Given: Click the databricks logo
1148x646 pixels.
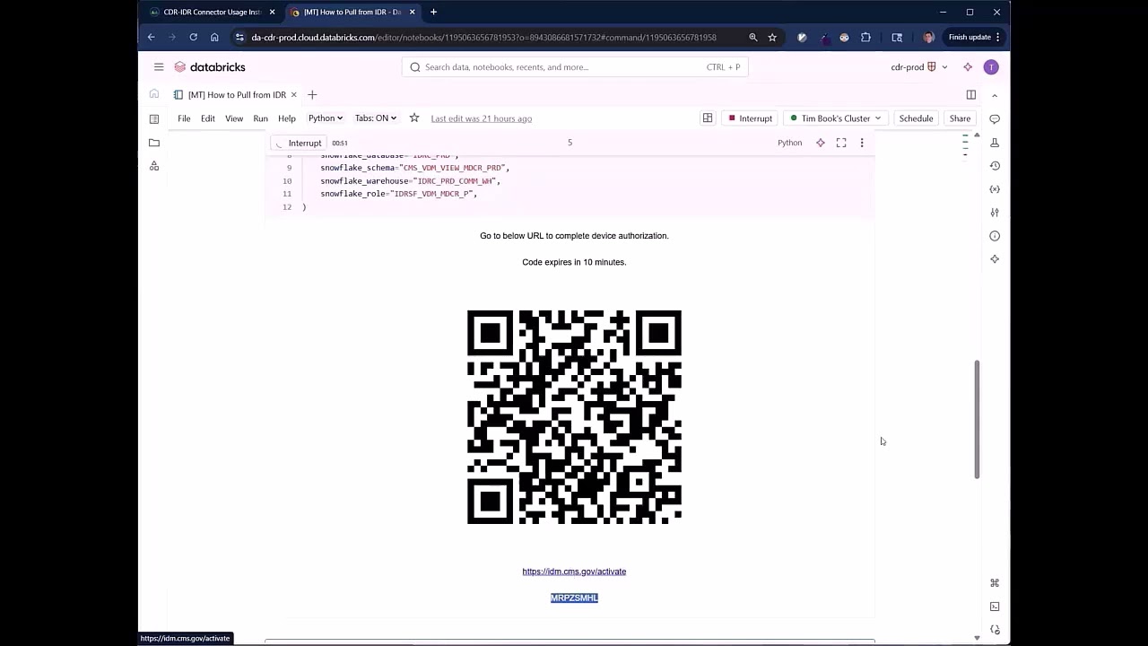Looking at the screenshot, I should pyautogui.click(x=210, y=67).
